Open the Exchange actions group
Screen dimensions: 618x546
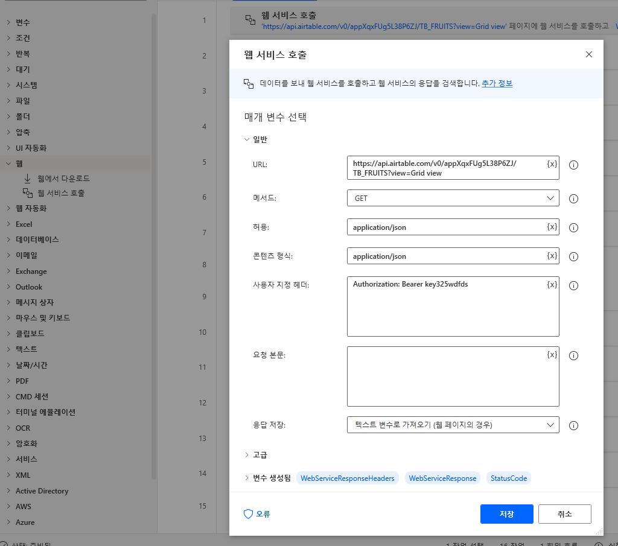click(31, 271)
